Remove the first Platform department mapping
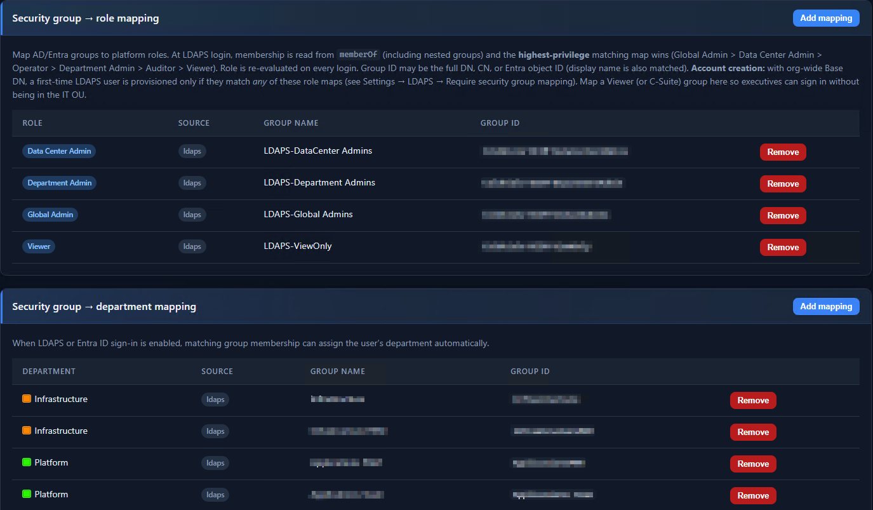Viewport: 873px width, 510px height. click(x=753, y=464)
